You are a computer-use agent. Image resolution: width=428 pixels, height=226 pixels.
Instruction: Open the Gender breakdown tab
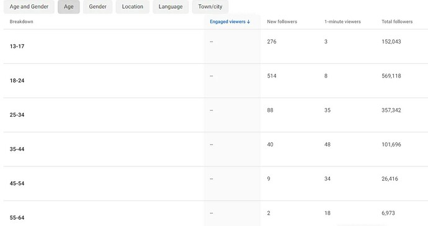98,7
